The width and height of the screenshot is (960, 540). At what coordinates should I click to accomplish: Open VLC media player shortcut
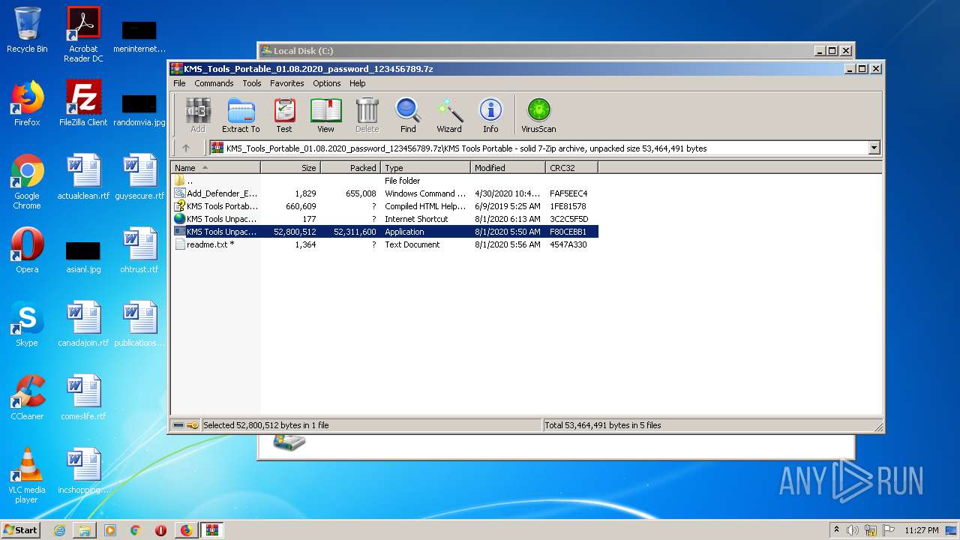click(x=27, y=475)
